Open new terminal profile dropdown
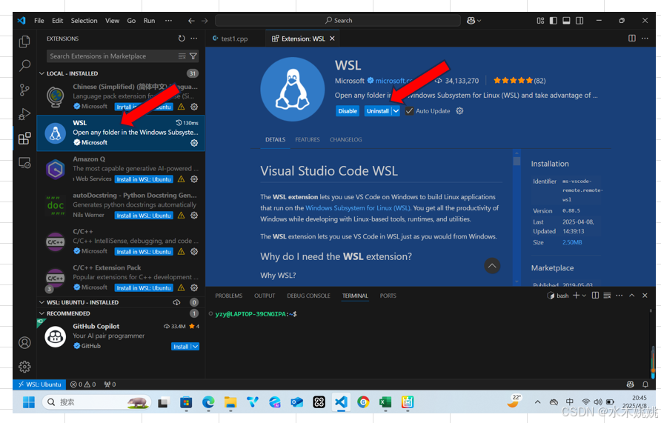This screenshot has width=661, height=423. tap(584, 296)
